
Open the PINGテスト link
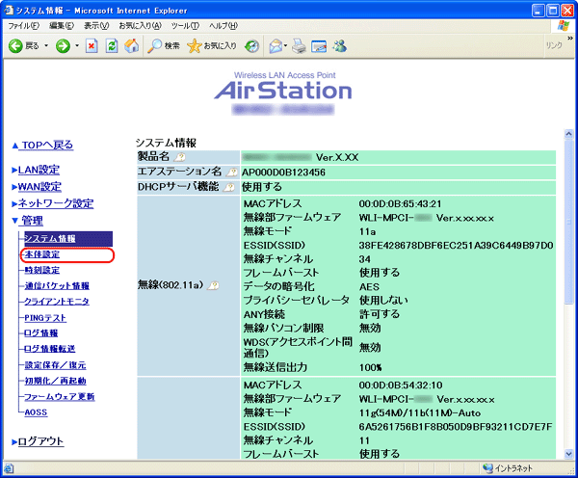tap(45, 318)
